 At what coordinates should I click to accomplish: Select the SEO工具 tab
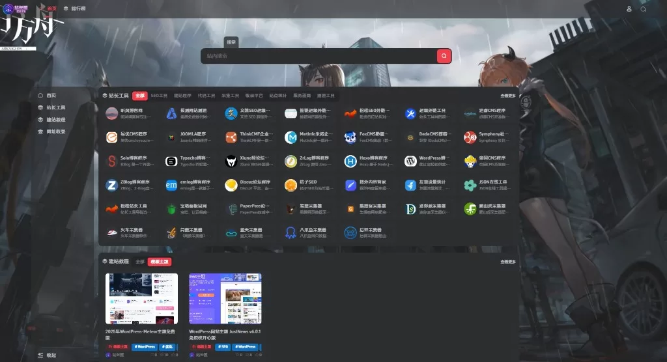(159, 96)
